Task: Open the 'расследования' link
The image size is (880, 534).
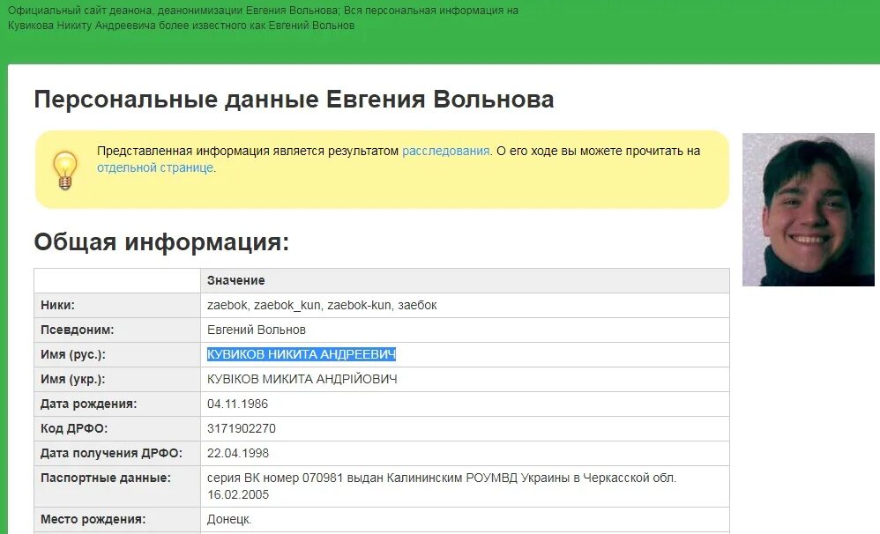Action: click(445, 151)
